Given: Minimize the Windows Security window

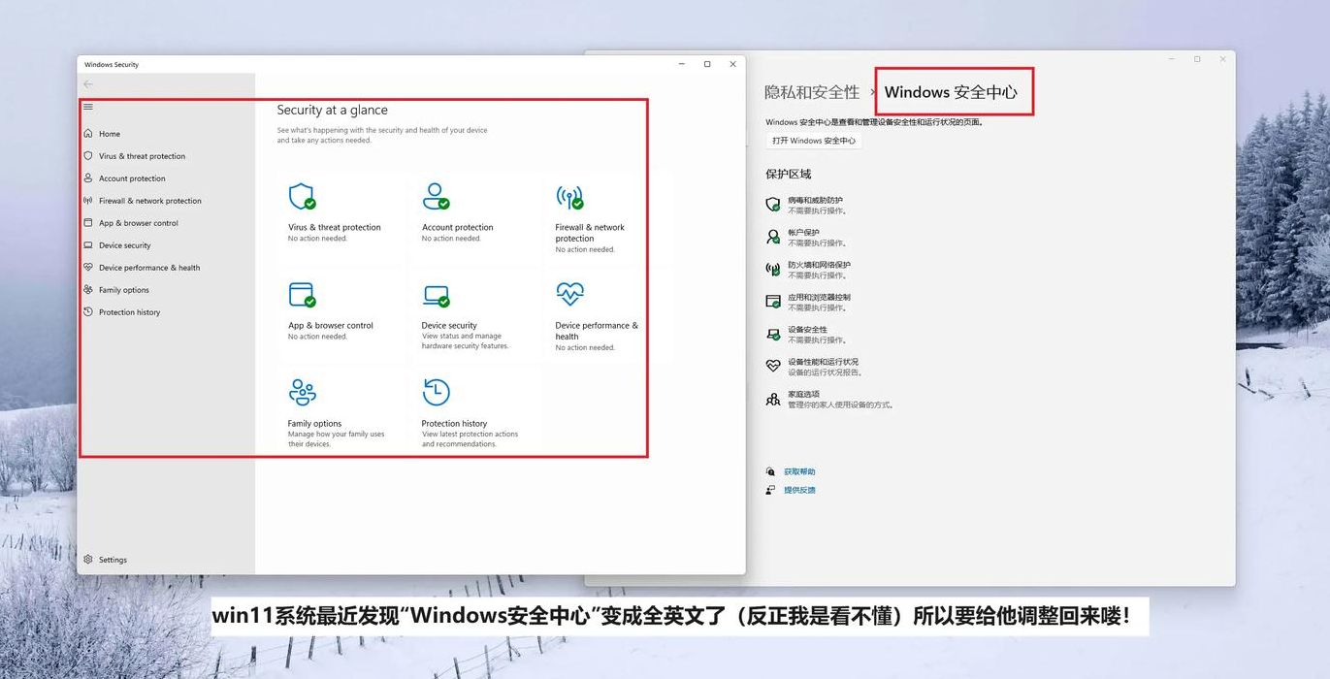Looking at the screenshot, I should (681, 64).
